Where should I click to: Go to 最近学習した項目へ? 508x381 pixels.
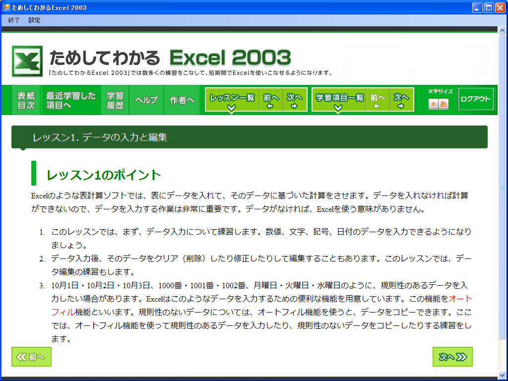[x=71, y=100]
